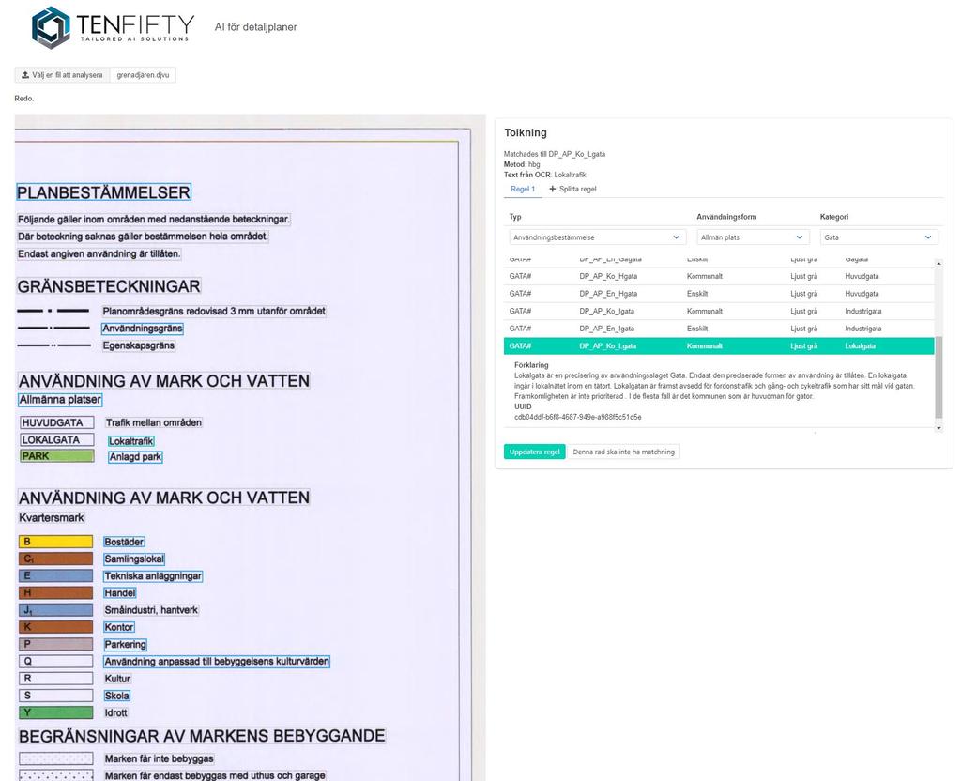Click the Allmänna platser label
The height and width of the screenshot is (781, 961).
(60, 400)
